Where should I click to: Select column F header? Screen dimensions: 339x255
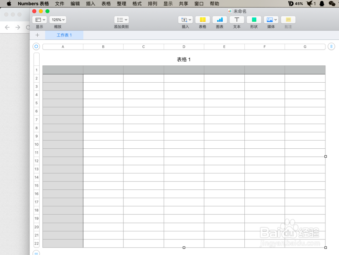click(x=265, y=47)
